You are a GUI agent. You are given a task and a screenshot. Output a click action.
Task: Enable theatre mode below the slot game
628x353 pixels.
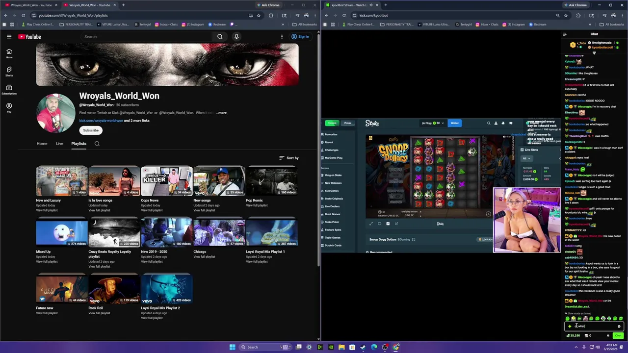(379, 224)
